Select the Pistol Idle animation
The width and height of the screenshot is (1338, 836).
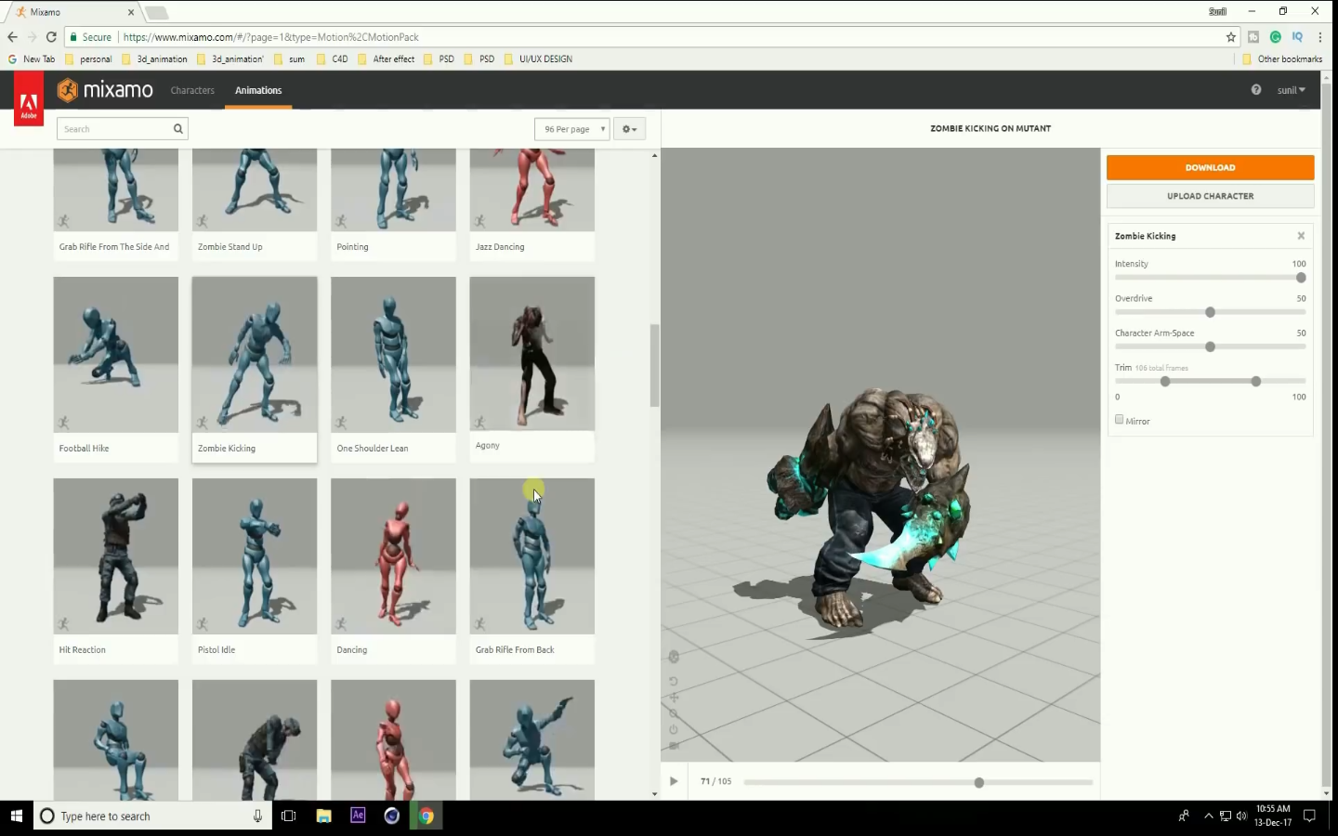(x=255, y=570)
